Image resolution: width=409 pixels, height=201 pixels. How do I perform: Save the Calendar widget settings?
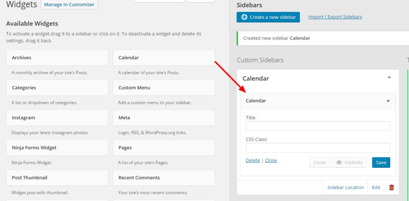click(381, 163)
